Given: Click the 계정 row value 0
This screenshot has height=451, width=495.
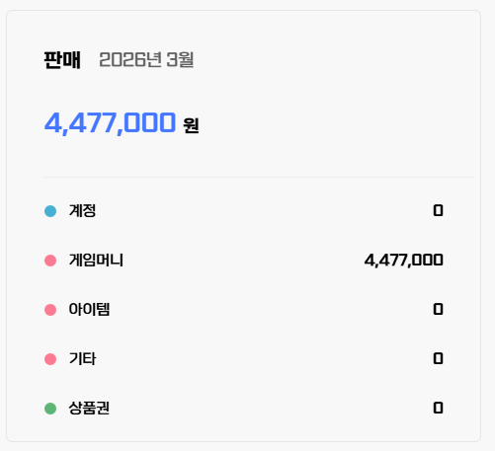Looking at the screenshot, I should (x=438, y=210).
